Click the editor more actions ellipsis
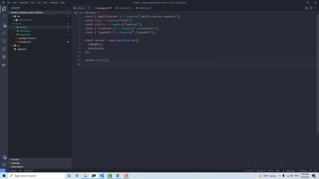The width and height of the screenshot is (319, 179). (315, 8)
